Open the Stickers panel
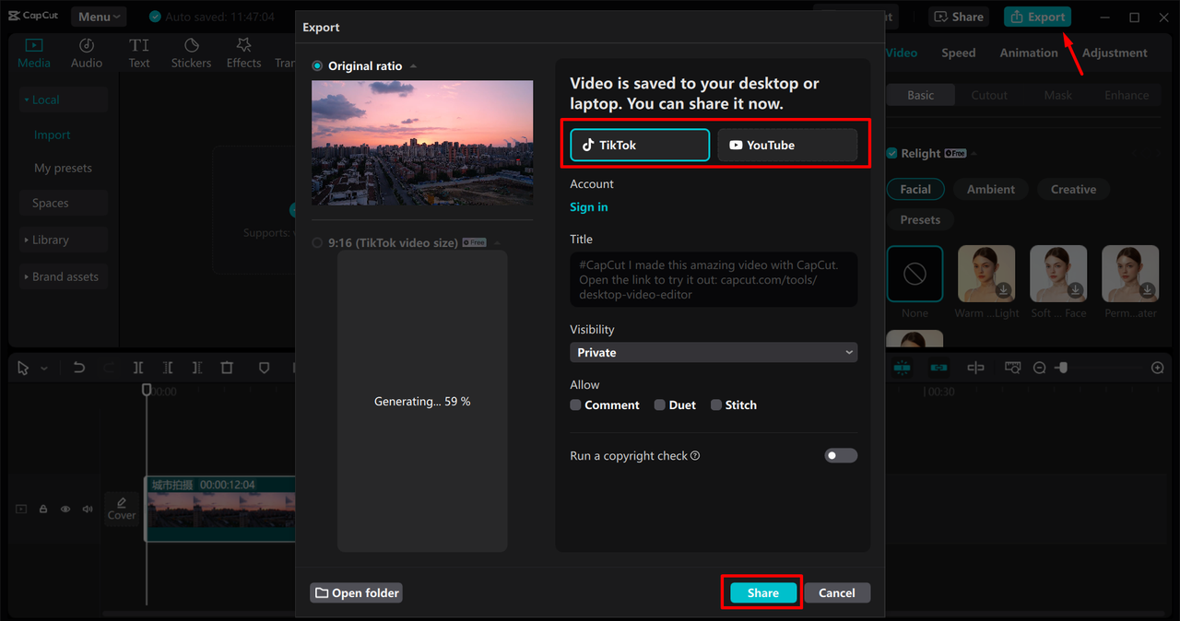The height and width of the screenshot is (621, 1180). (x=191, y=53)
